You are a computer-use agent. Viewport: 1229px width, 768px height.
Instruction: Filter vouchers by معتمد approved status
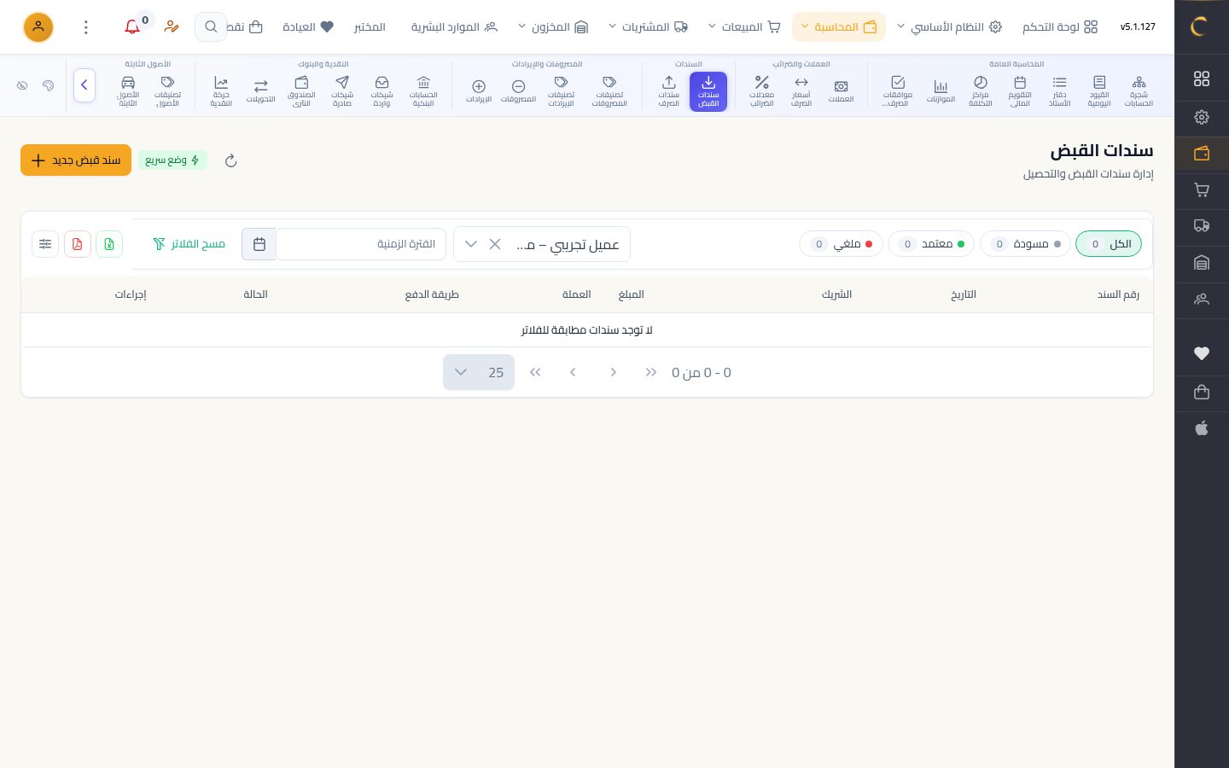tap(931, 244)
